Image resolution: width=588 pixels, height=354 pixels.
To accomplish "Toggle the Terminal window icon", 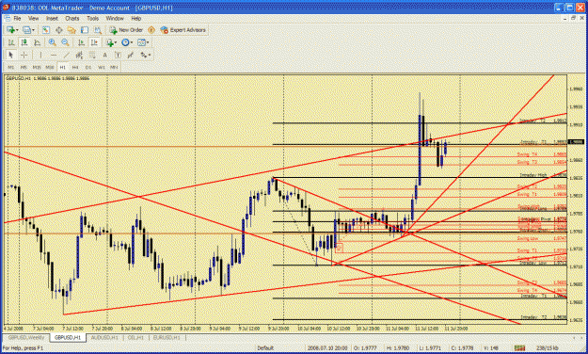I will pos(85,30).
